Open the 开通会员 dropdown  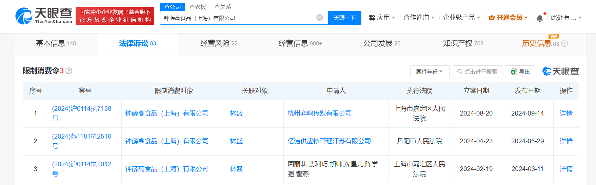(x=526, y=18)
